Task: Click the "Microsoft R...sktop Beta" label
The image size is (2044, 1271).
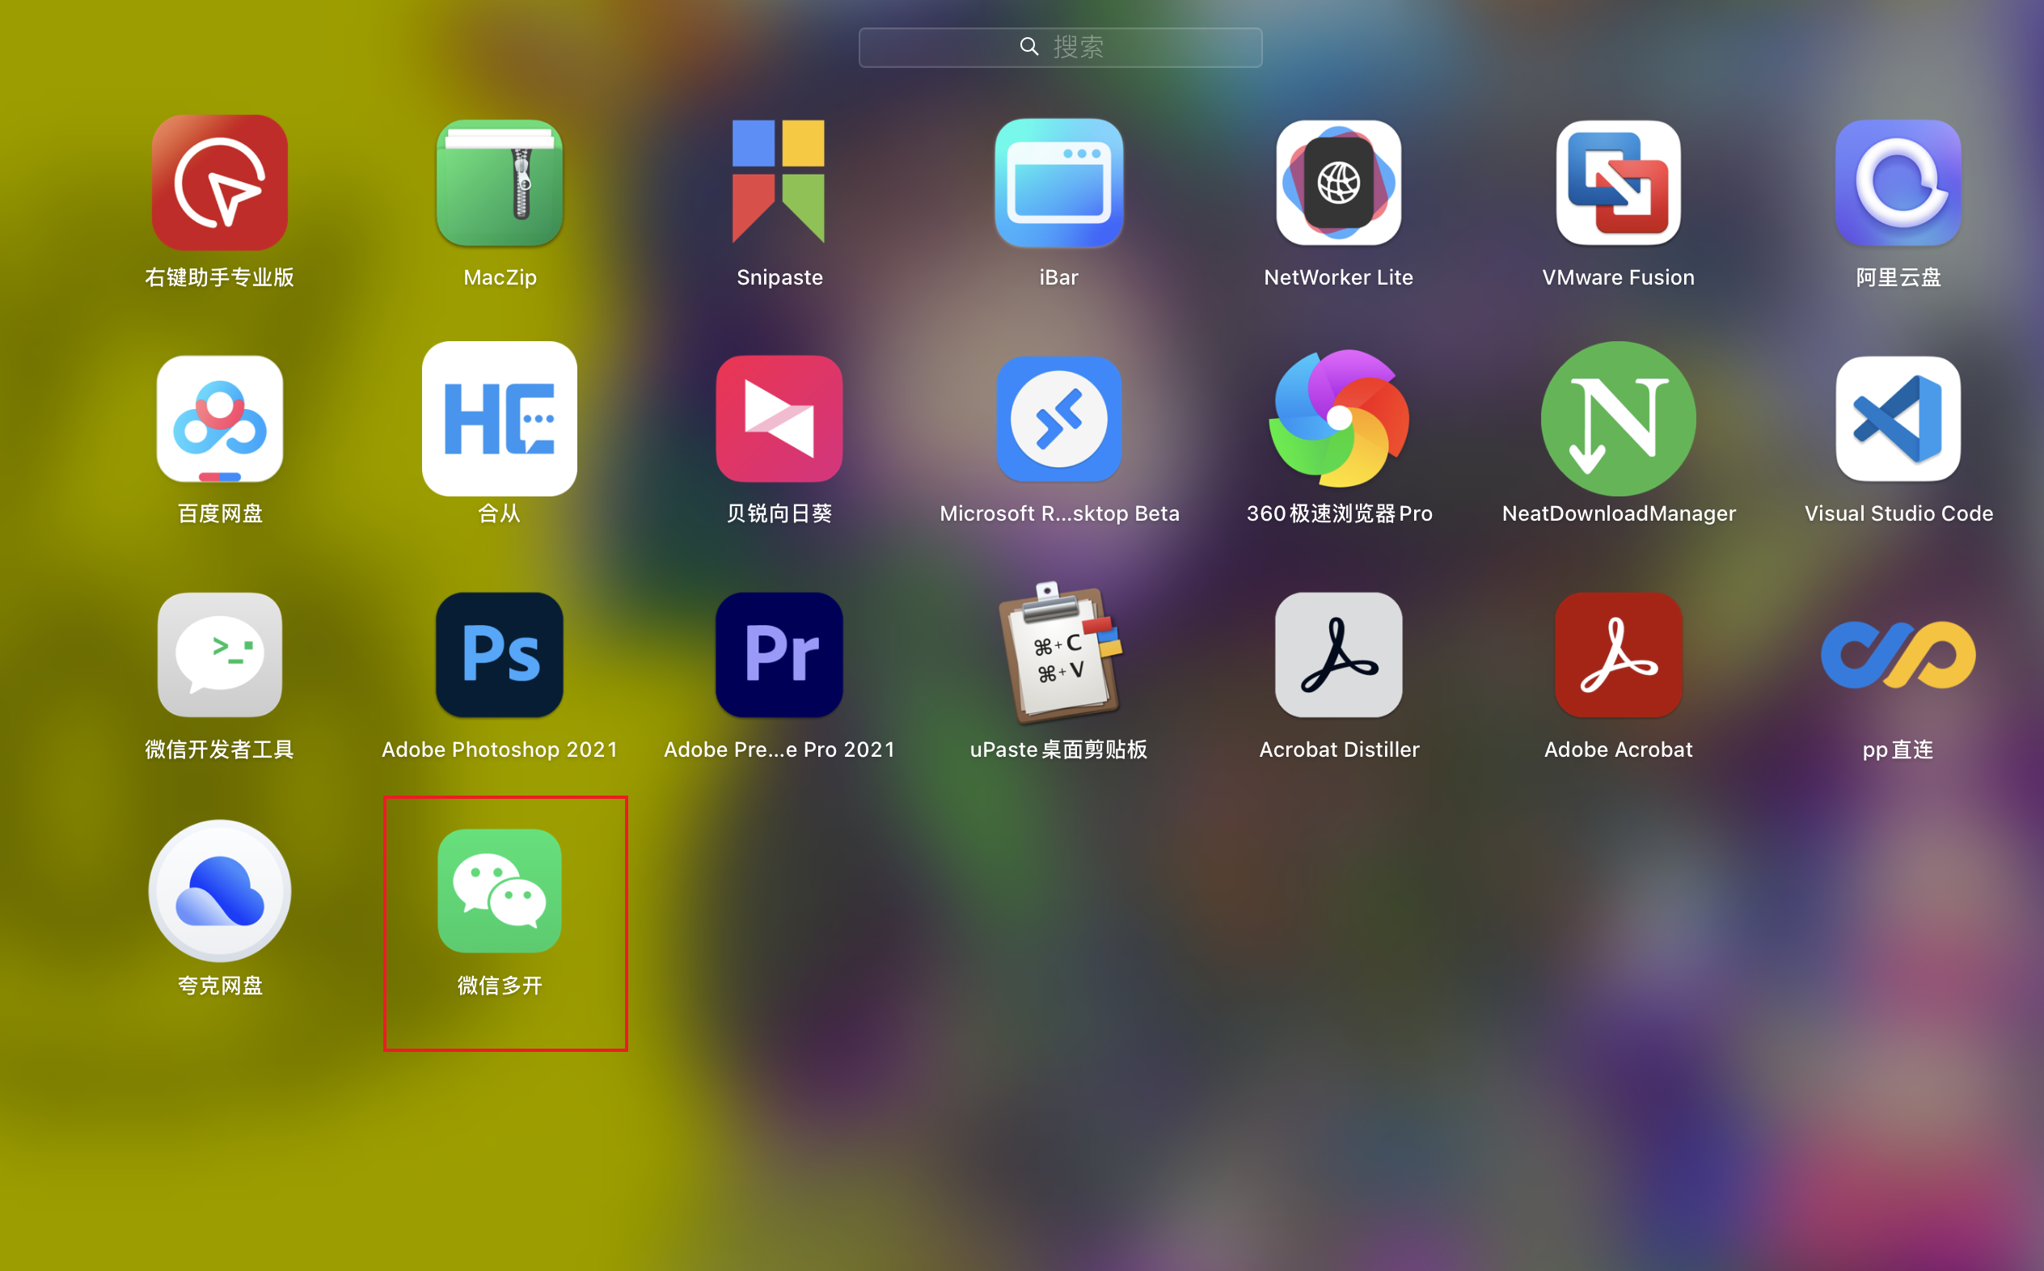Action: point(1059,513)
